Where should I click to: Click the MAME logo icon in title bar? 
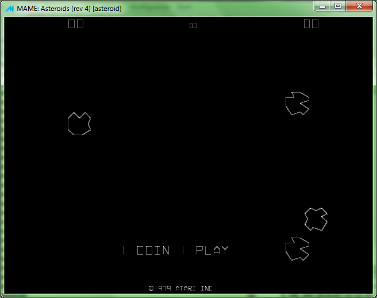click(10, 9)
